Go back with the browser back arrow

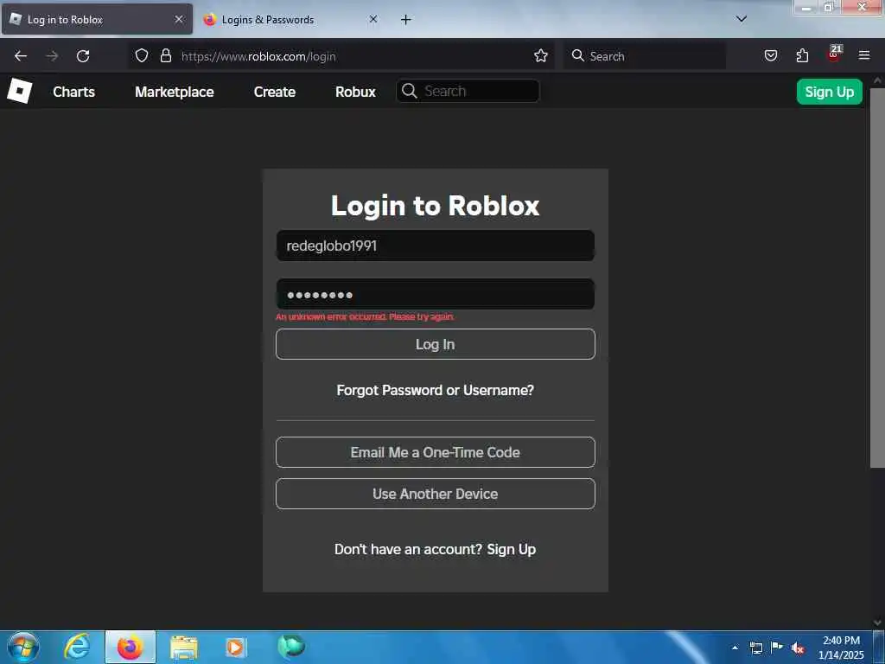[21, 56]
